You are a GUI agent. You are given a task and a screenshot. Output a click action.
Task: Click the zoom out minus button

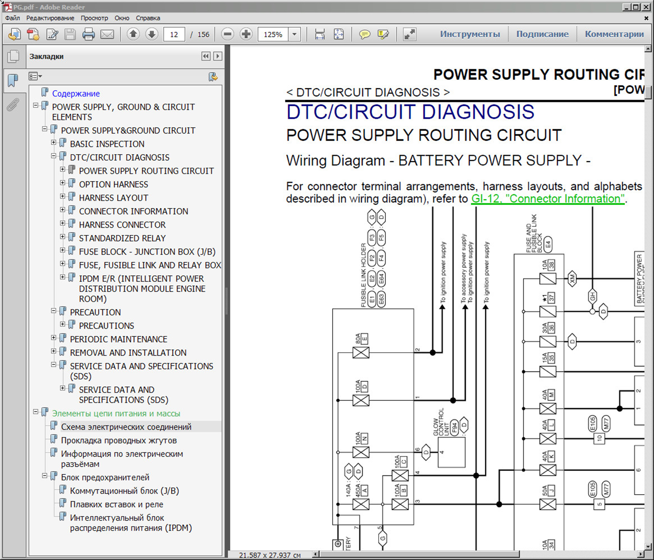click(227, 34)
